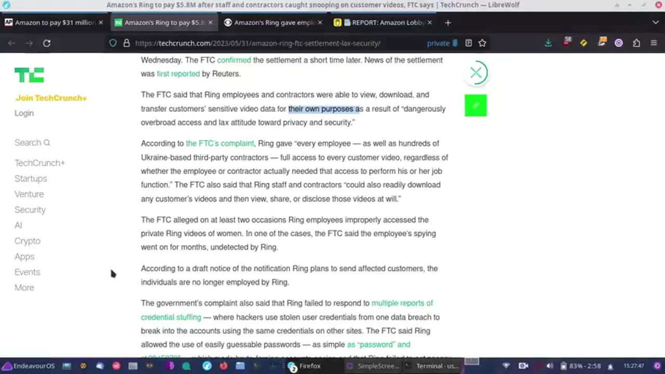Open the downloads panel arrow icon
665x374 pixels.
(548, 43)
